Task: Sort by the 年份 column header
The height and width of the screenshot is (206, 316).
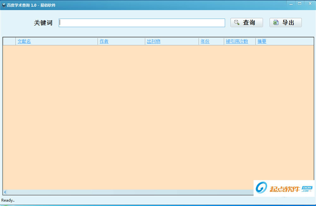Action: 205,41
